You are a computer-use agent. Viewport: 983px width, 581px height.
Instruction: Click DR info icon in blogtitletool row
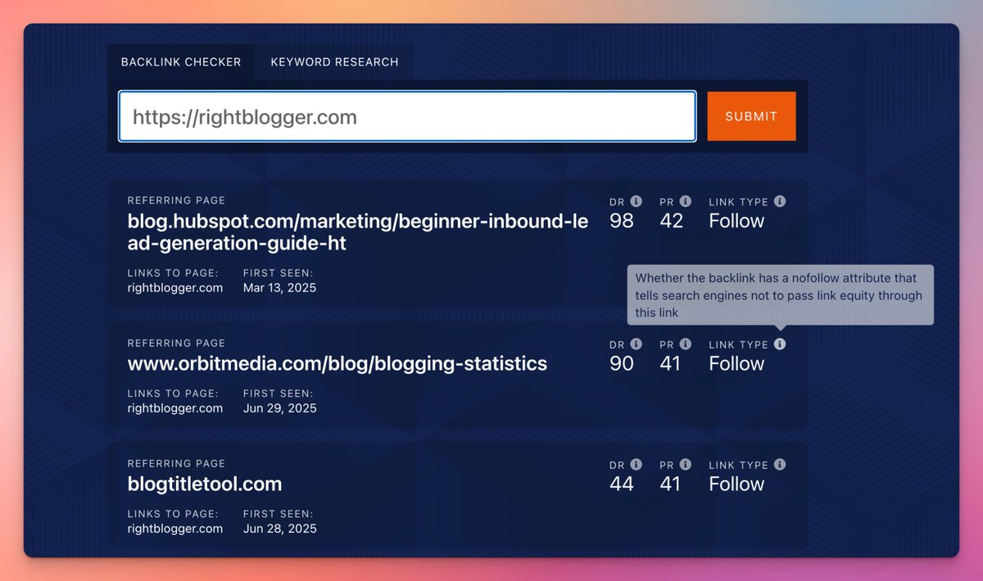(x=636, y=465)
